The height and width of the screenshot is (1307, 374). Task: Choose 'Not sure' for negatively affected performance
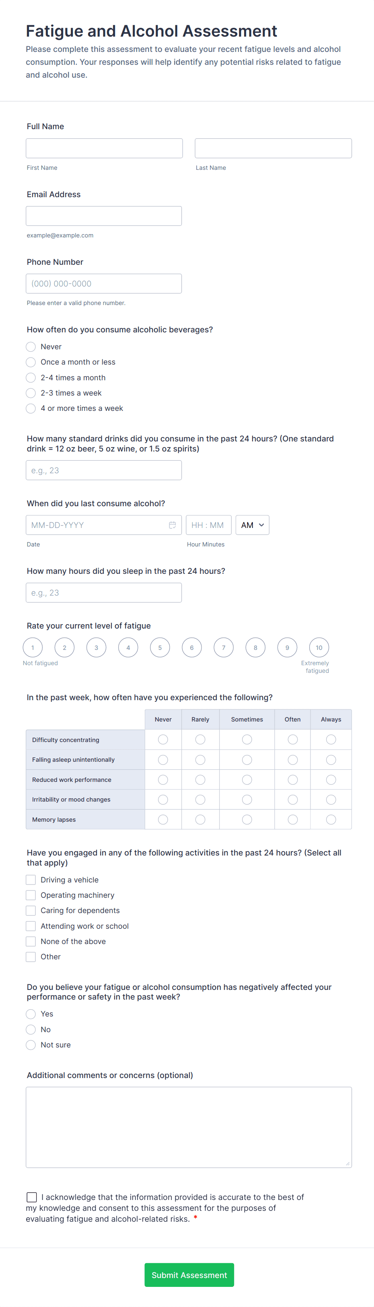31,1045
